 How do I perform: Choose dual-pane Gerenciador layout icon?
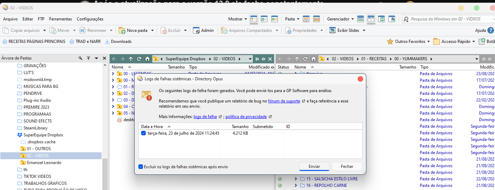tap(371, 19)
